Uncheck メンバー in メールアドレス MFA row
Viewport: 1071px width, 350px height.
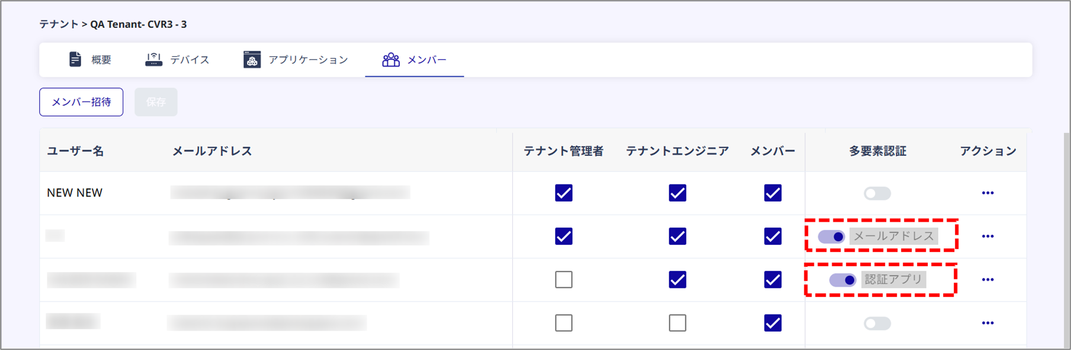tap(773, 236)
